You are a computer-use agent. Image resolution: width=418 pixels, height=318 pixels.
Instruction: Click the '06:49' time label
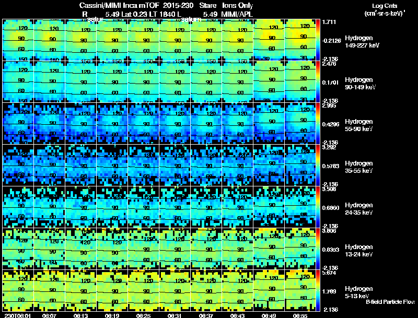pos(269,315)
